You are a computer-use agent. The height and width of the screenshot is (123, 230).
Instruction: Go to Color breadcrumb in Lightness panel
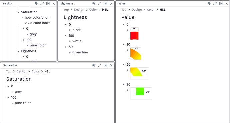coord(93,10)
